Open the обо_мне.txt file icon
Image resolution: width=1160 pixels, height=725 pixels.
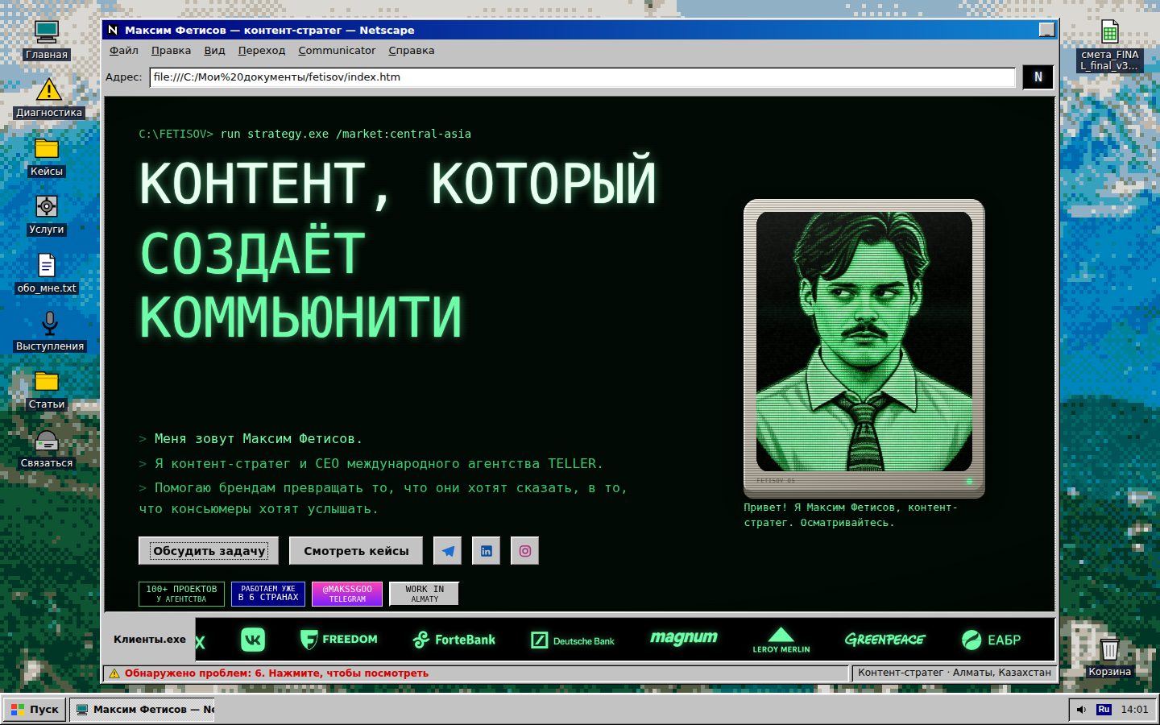click(47, 274)
